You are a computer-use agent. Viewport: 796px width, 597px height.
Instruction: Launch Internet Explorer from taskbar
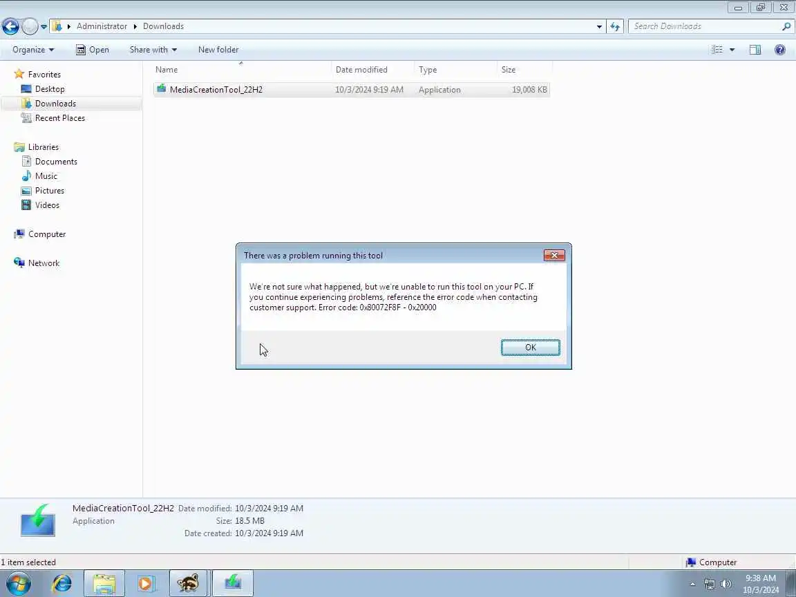coord(62,583)
